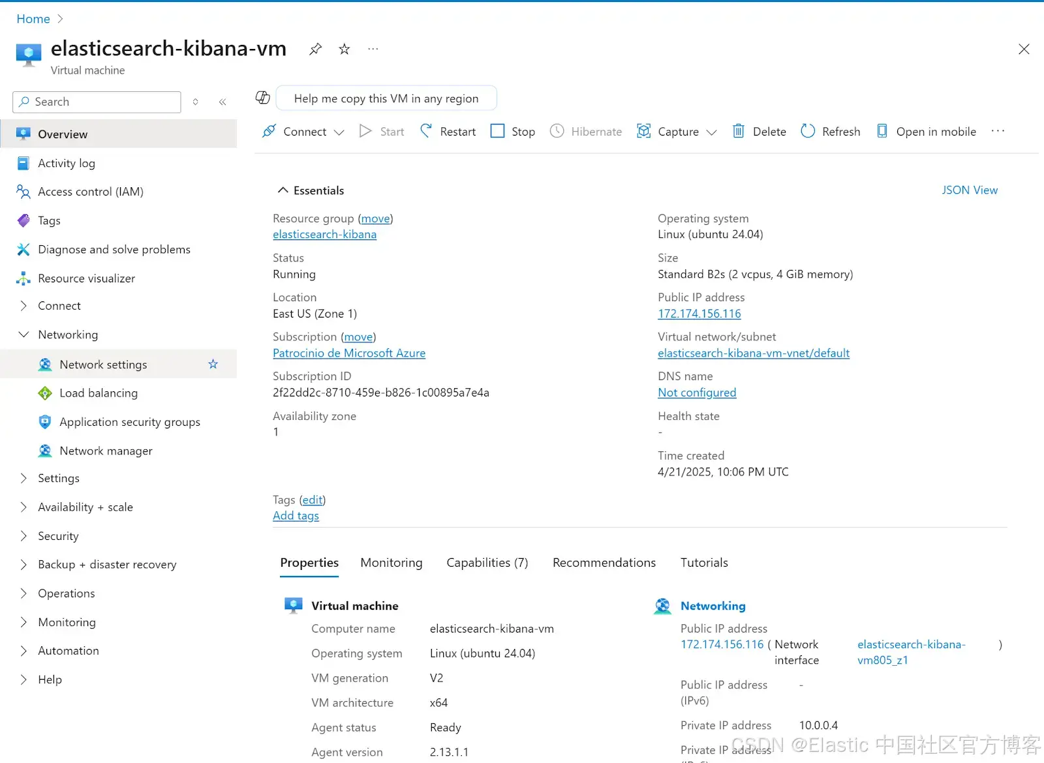Open JSON View

[970, 190]
